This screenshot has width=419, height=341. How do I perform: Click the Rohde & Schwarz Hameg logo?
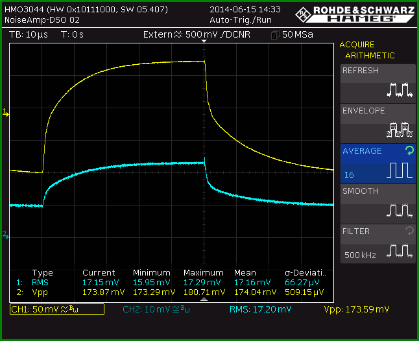355,14
